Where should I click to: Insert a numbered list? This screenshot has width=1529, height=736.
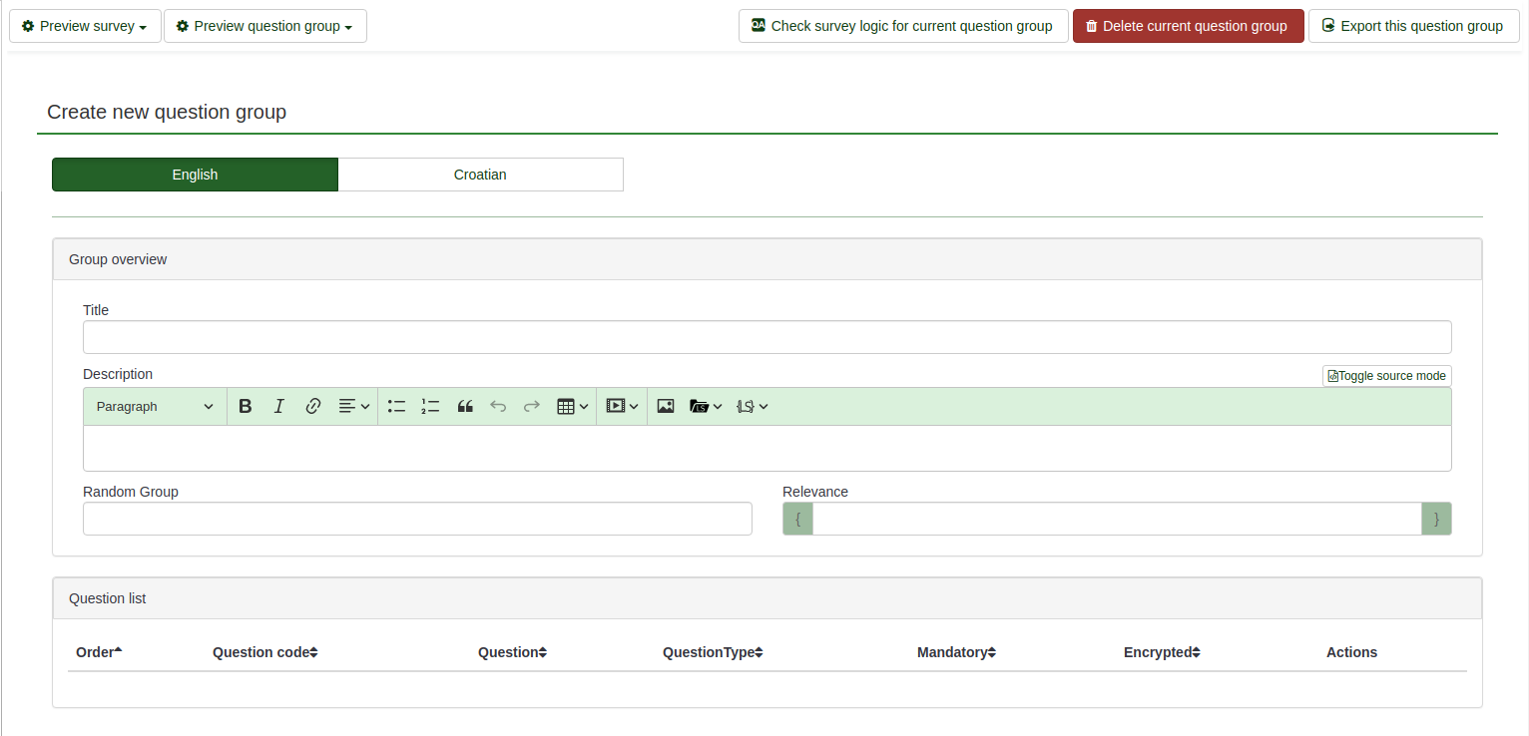click(430, 406)
